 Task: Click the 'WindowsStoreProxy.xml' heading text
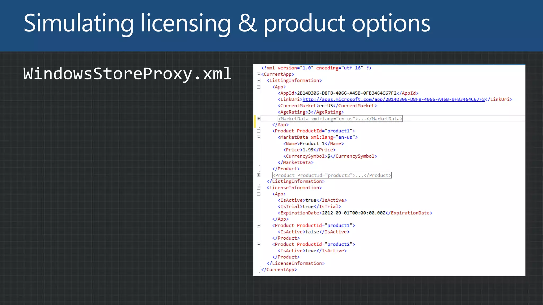(128, 74)
